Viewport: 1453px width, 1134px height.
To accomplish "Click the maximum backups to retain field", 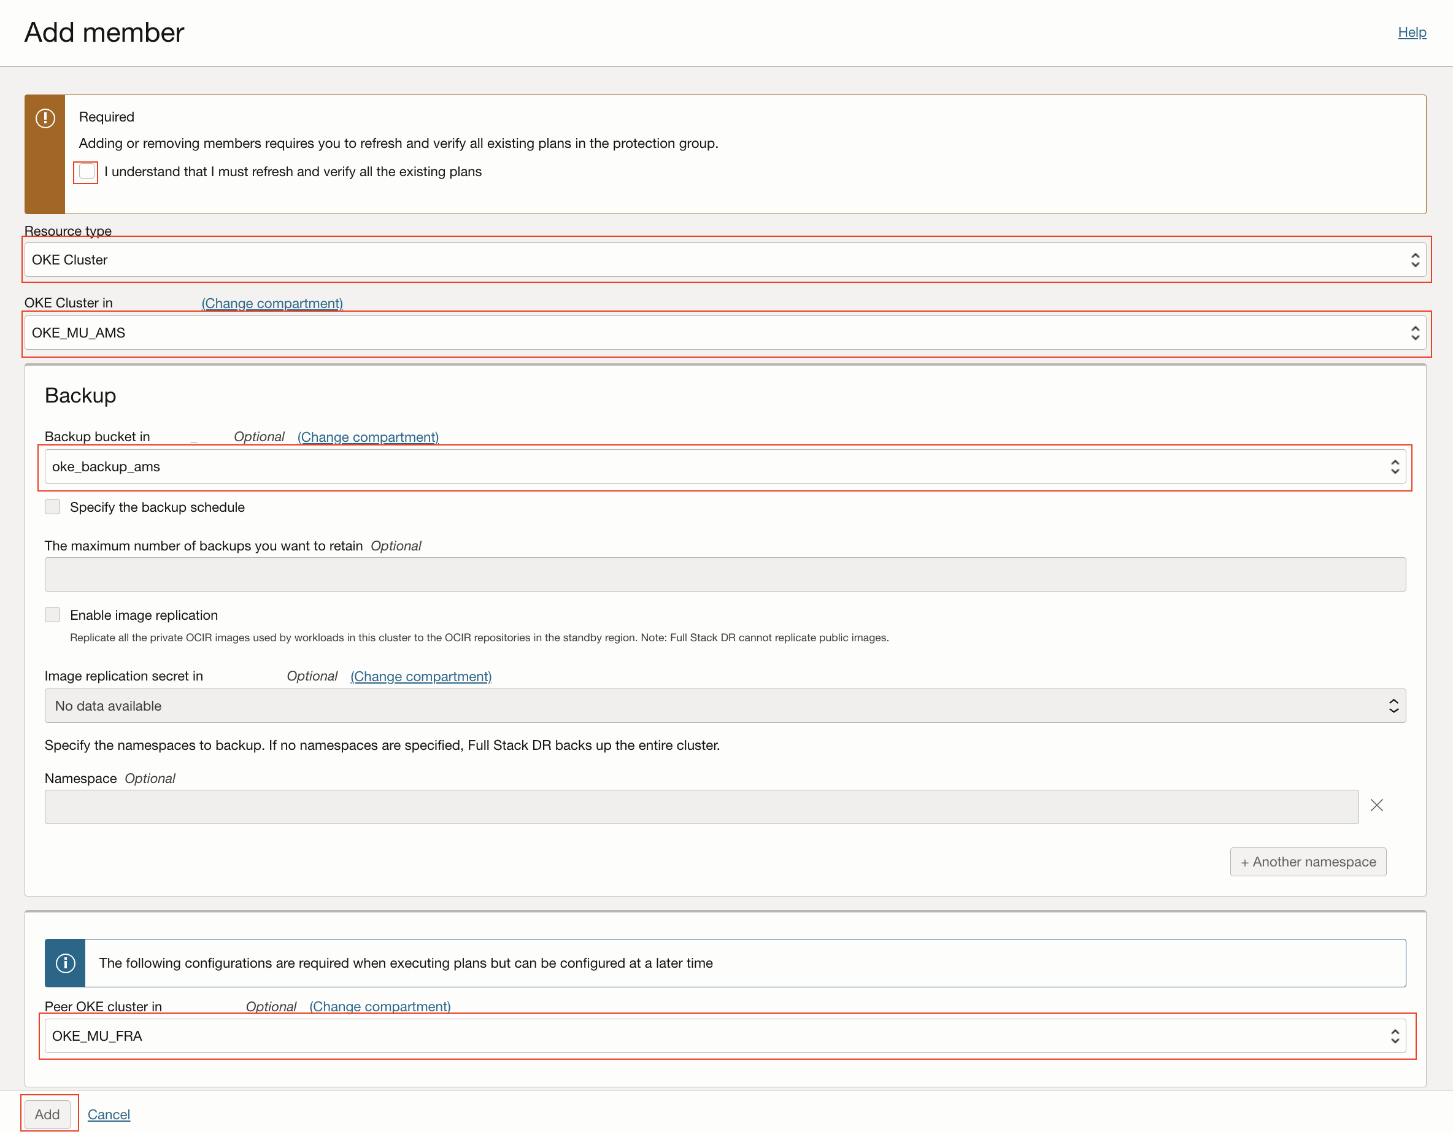I will [724, 574].
